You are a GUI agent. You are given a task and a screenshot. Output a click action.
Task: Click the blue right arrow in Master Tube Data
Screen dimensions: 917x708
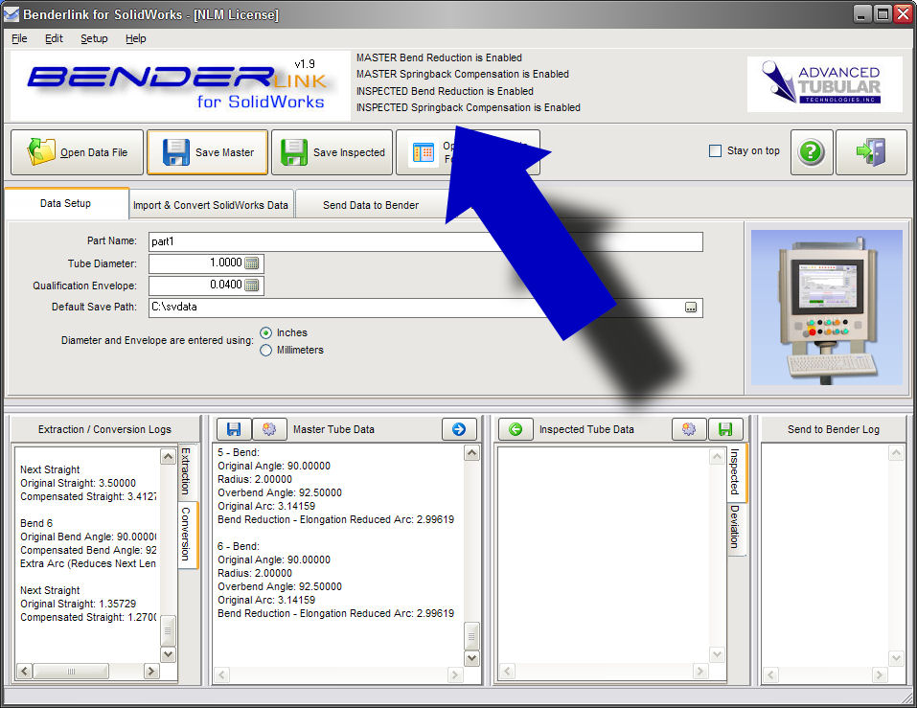click(459, 429)
